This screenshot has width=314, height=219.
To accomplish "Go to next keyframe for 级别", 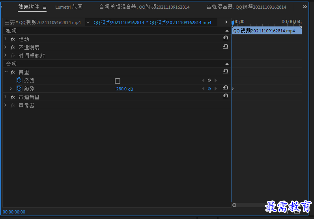I will click(216, 88).
